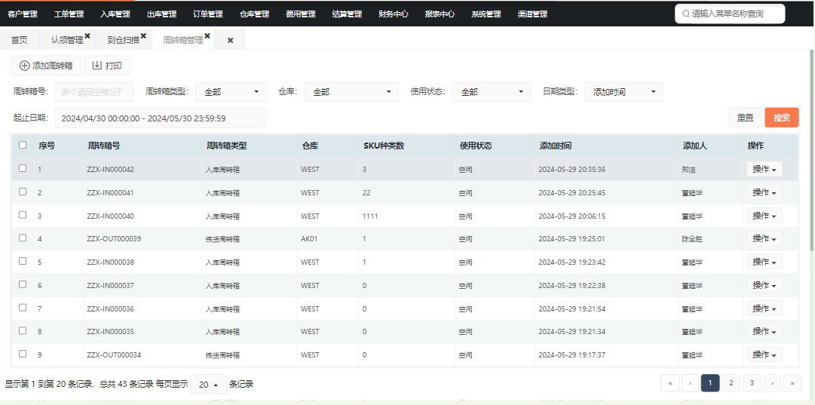Check the row for ZZX-OUT000034
This screenshot has height=405, width=815.
tap(23, 354)
